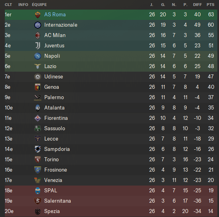The image size is (219, 217).
Task: Select the Salernitana team name
Action: pyautogui.click(x=57, y=201)
